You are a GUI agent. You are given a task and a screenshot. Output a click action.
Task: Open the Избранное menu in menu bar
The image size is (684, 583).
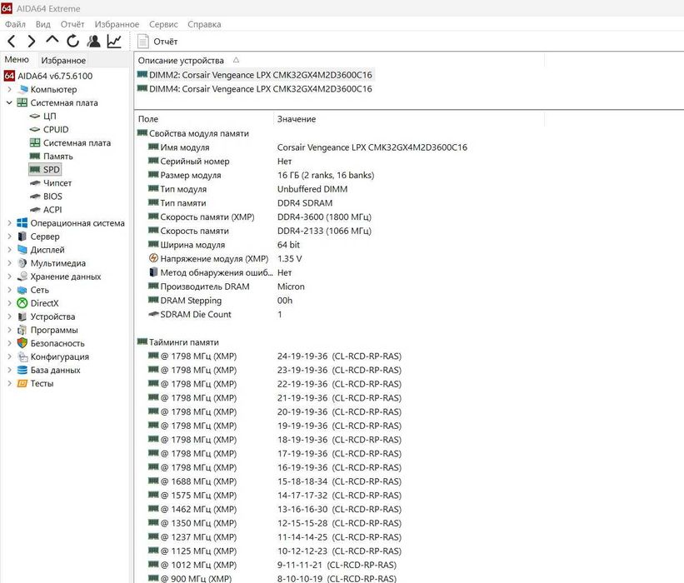tap(117, 24)
